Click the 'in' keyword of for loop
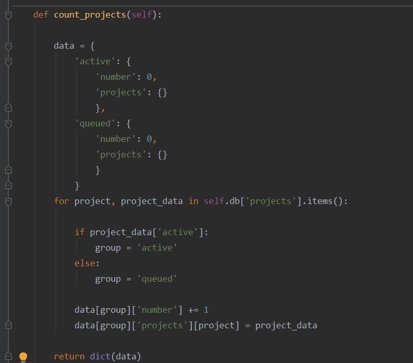 pyautogui.click(x=193, y=201)
